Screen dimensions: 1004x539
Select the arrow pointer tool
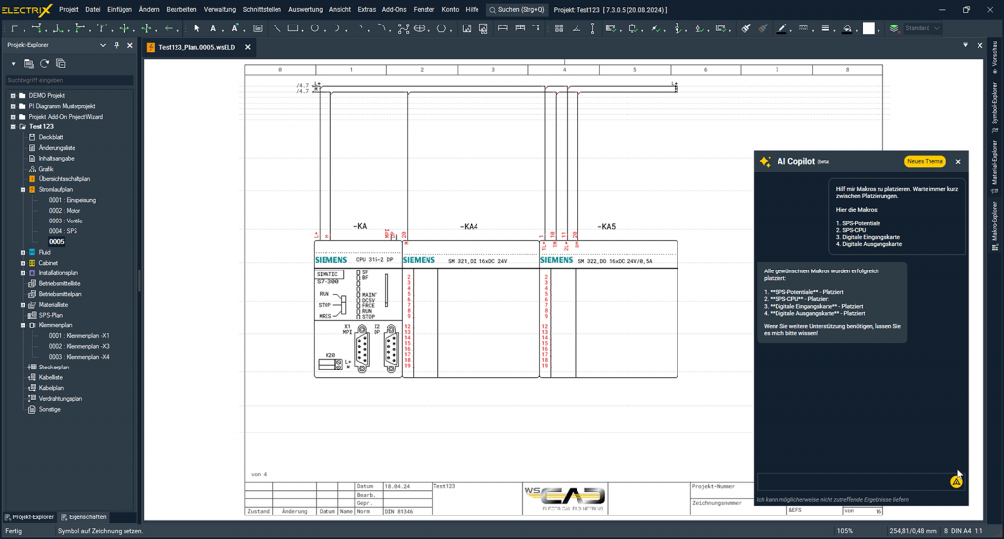(197, 28)
